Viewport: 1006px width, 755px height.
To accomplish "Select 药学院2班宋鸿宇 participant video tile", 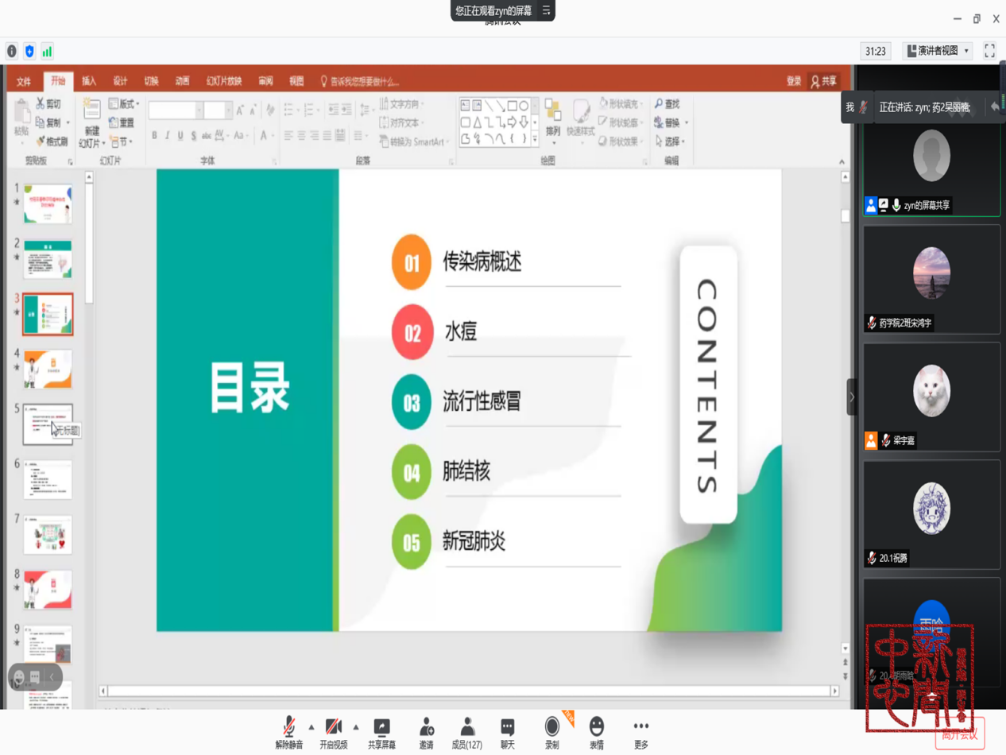I will tap(931, 279).
